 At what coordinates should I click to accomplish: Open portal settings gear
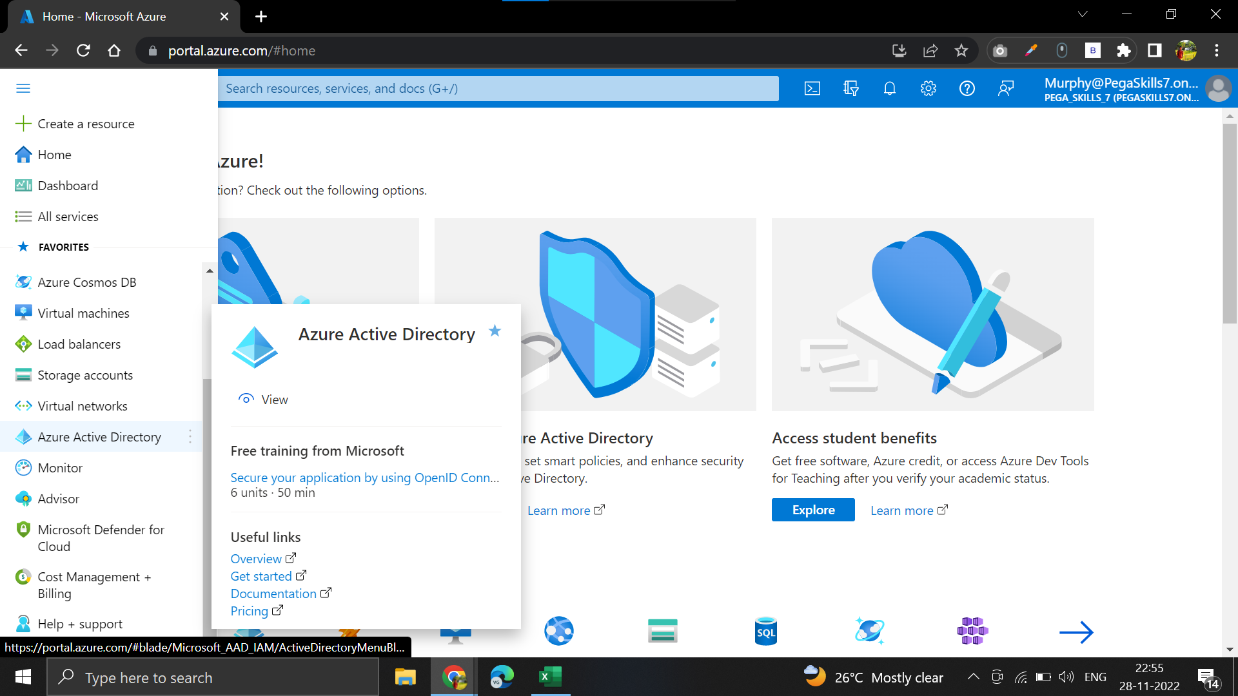928,88
